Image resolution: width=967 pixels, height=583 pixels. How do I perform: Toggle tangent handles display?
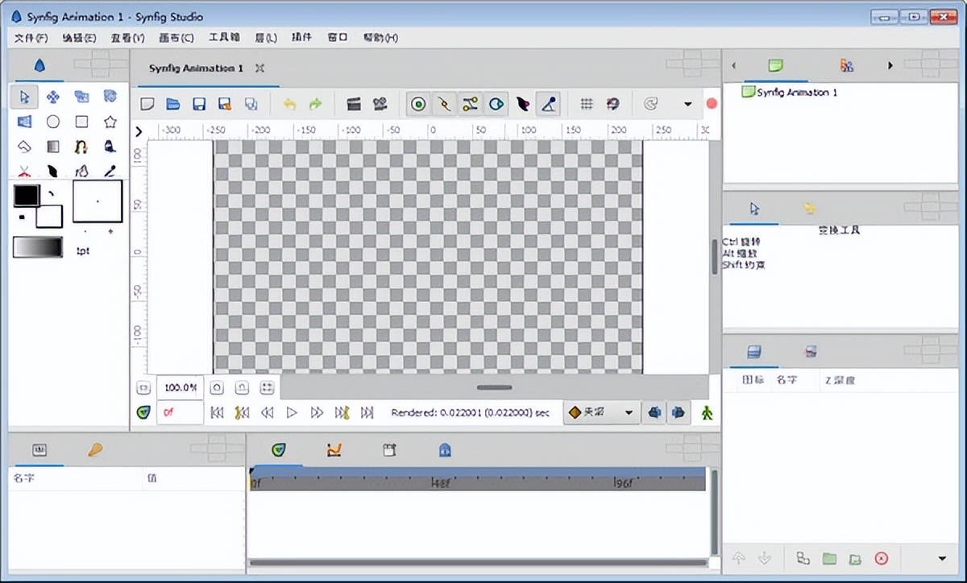470,104
